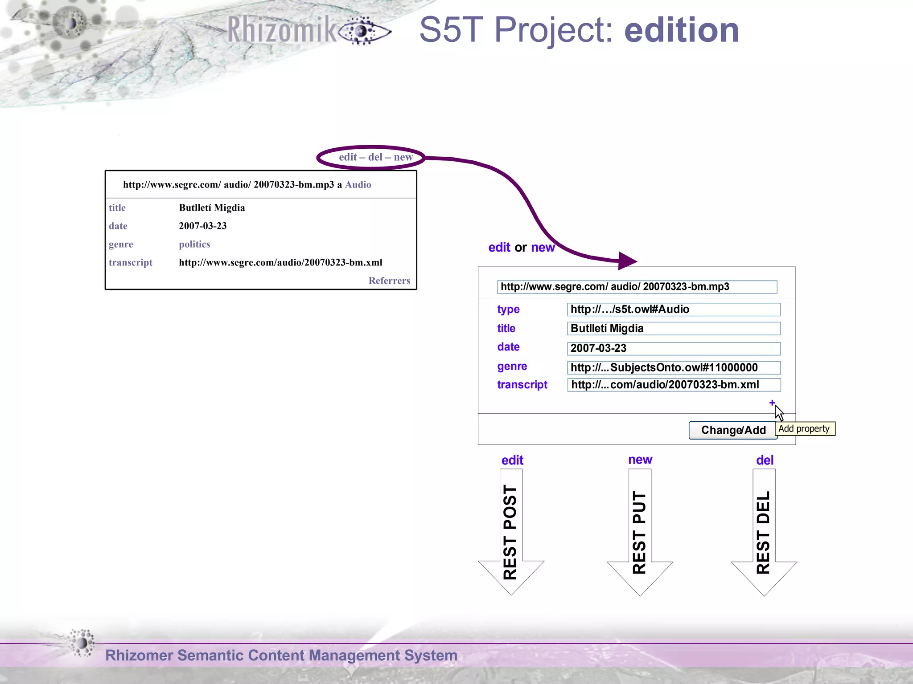
Task: Click the REST DEL arrow
Action: tap(764, 532)
